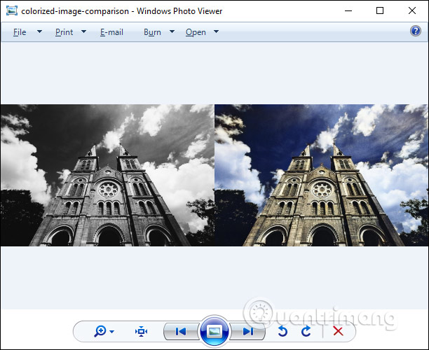This screenshot has height=350, width=429.
Task: Rotate image counterclockwise
Action: [282, 331]
